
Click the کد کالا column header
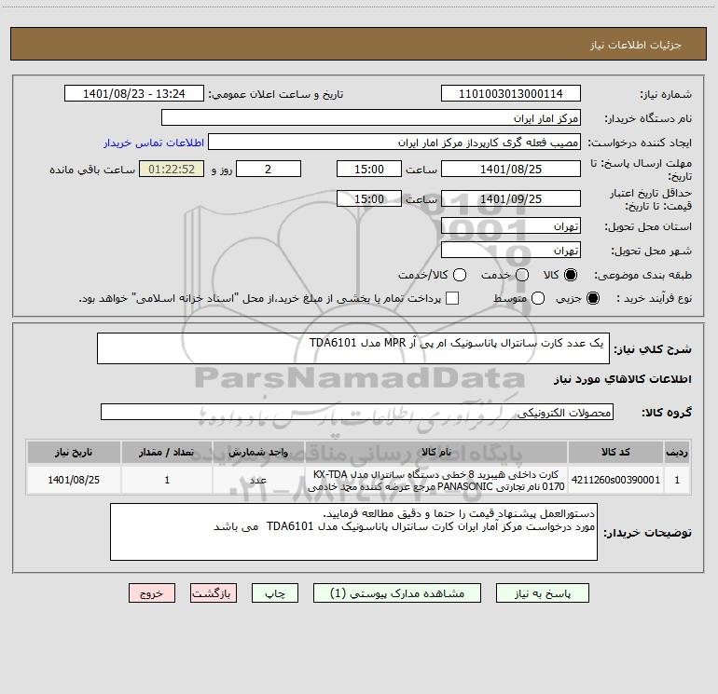click(x=615, y=452)
